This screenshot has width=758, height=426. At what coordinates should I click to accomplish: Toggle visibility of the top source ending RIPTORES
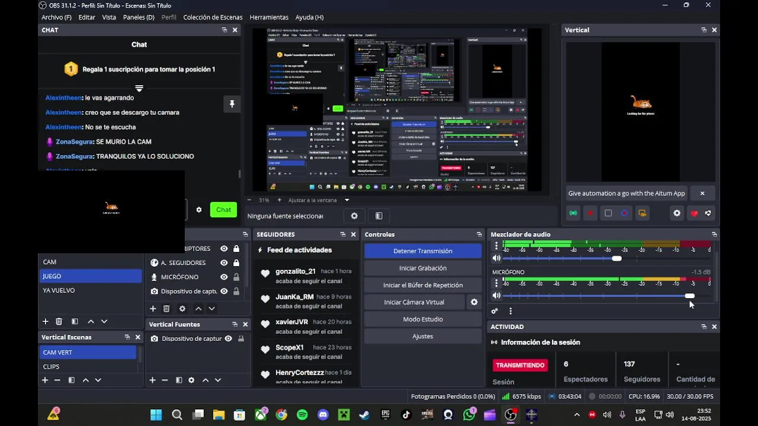click(x=224, y=248)
